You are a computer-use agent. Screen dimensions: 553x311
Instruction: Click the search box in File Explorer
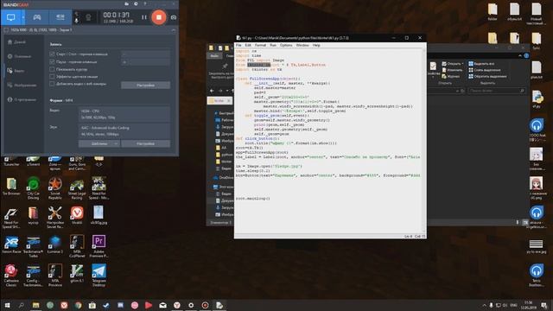pos(496,91)
